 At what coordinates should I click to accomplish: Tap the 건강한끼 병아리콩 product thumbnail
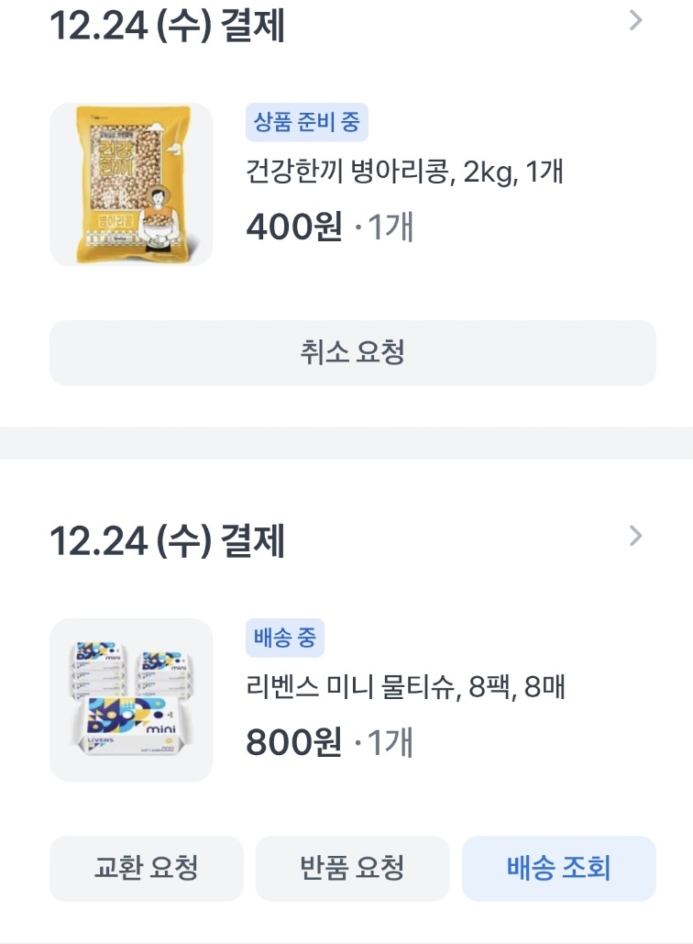tap(131, 184)
